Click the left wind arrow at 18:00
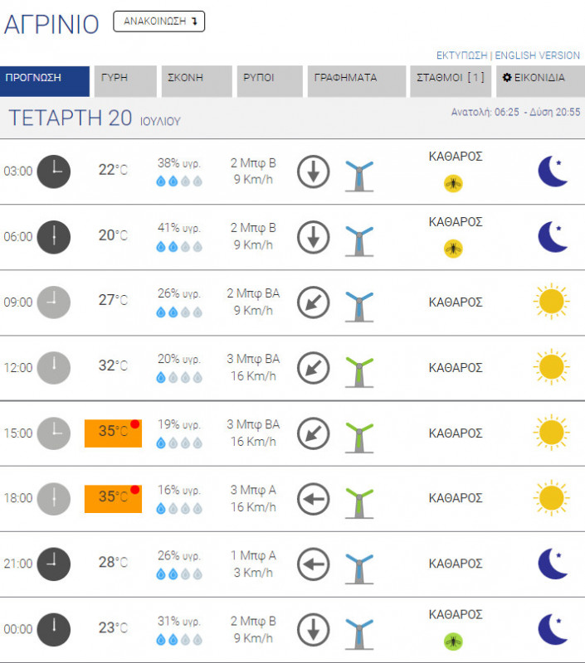This screenshot has height=663, width=585. click(x=313, y=499)
